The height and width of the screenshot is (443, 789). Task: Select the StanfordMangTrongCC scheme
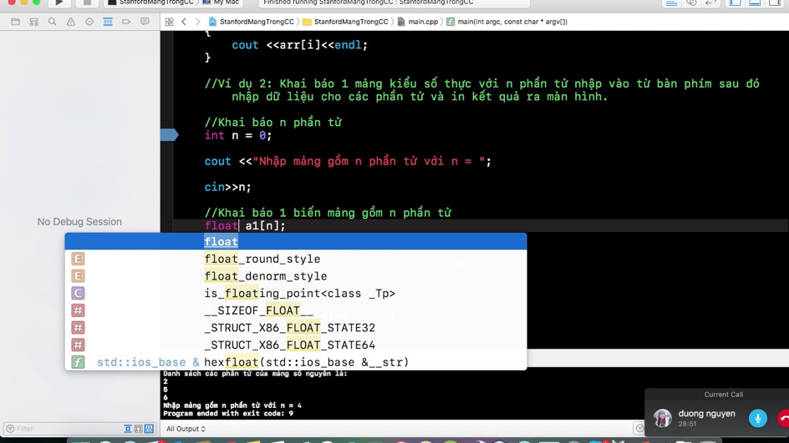click(151, 3)
